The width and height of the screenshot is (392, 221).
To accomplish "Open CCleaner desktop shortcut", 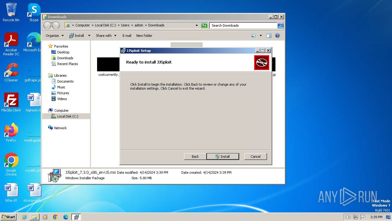I will 11,72.
